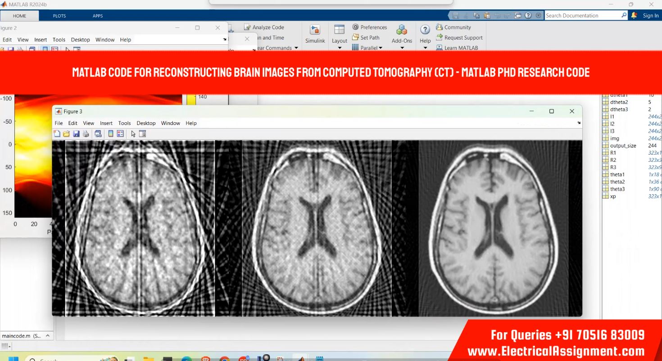Open the Add-Ons dropdown arrow
The width and height of the screenshot is (662, 361).
pyautogui.click(x=402, y=48)
